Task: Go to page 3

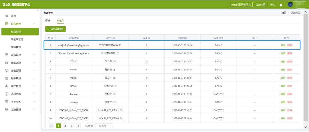Action: (x=72, y=126)
